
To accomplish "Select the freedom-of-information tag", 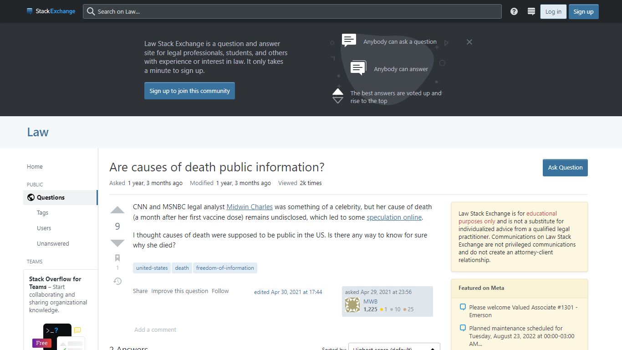I will pyautogui.click(x=225, y=268).
